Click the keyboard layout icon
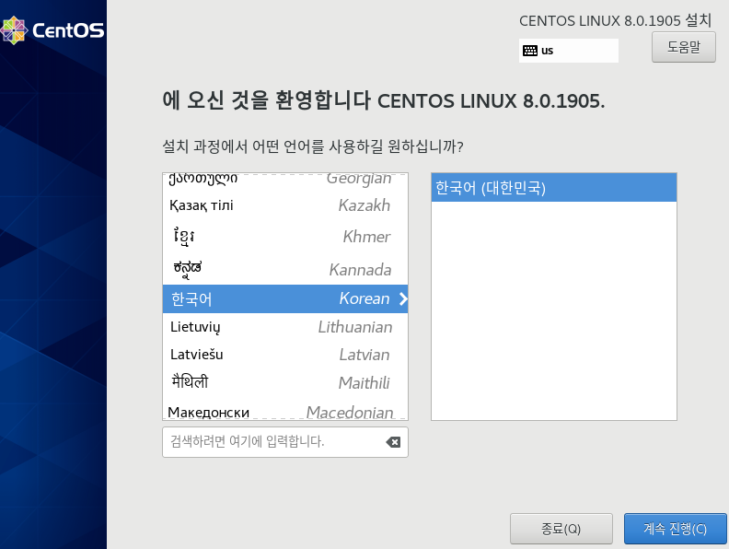Image resolution: width=729 pixels, height=549 pixels. (530, 51)
